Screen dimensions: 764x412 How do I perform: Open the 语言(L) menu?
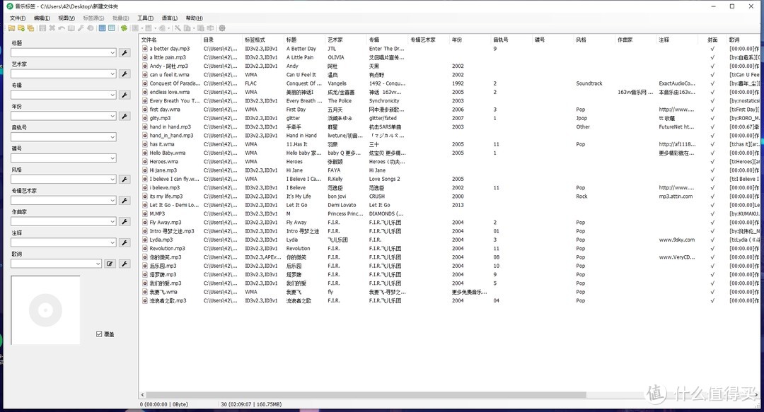click(x=169, y=18)
